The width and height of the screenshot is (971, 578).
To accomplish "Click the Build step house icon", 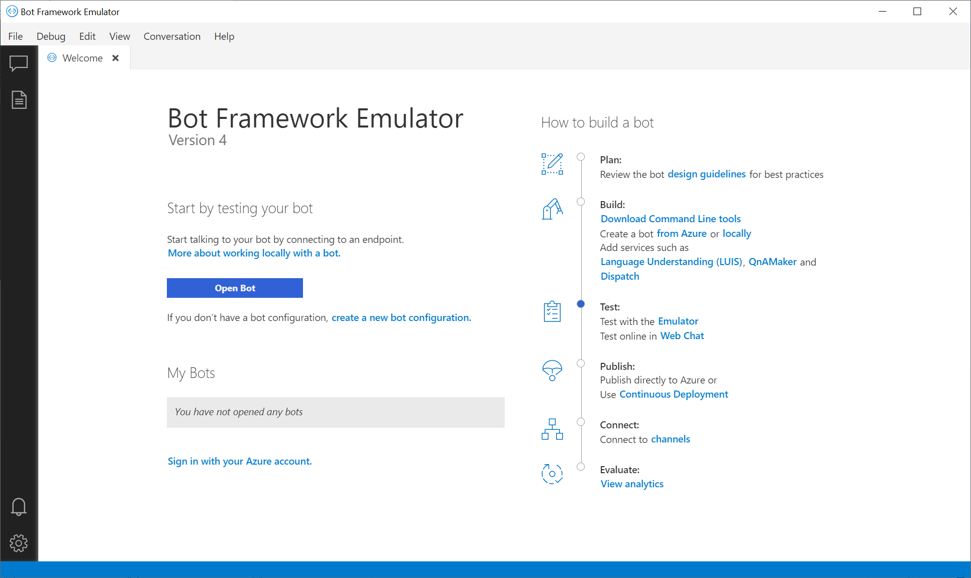I will pyautogui.click(x=552, y=209).
